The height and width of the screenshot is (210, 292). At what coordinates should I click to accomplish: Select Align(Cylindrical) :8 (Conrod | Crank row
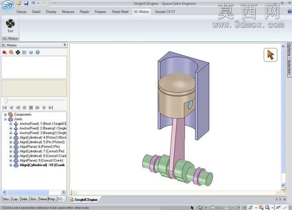pos(43,156)
